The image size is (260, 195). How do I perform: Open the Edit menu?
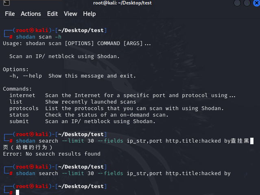pyautogui.click(x=52, y=14)
